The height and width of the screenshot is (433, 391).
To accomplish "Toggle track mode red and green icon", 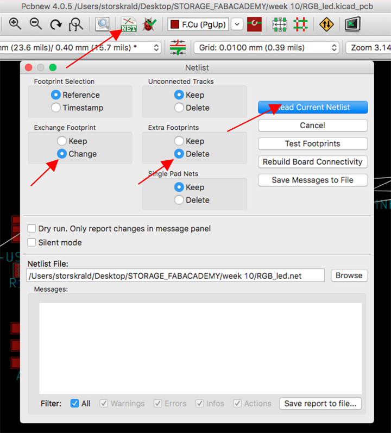I will point(300,24).
